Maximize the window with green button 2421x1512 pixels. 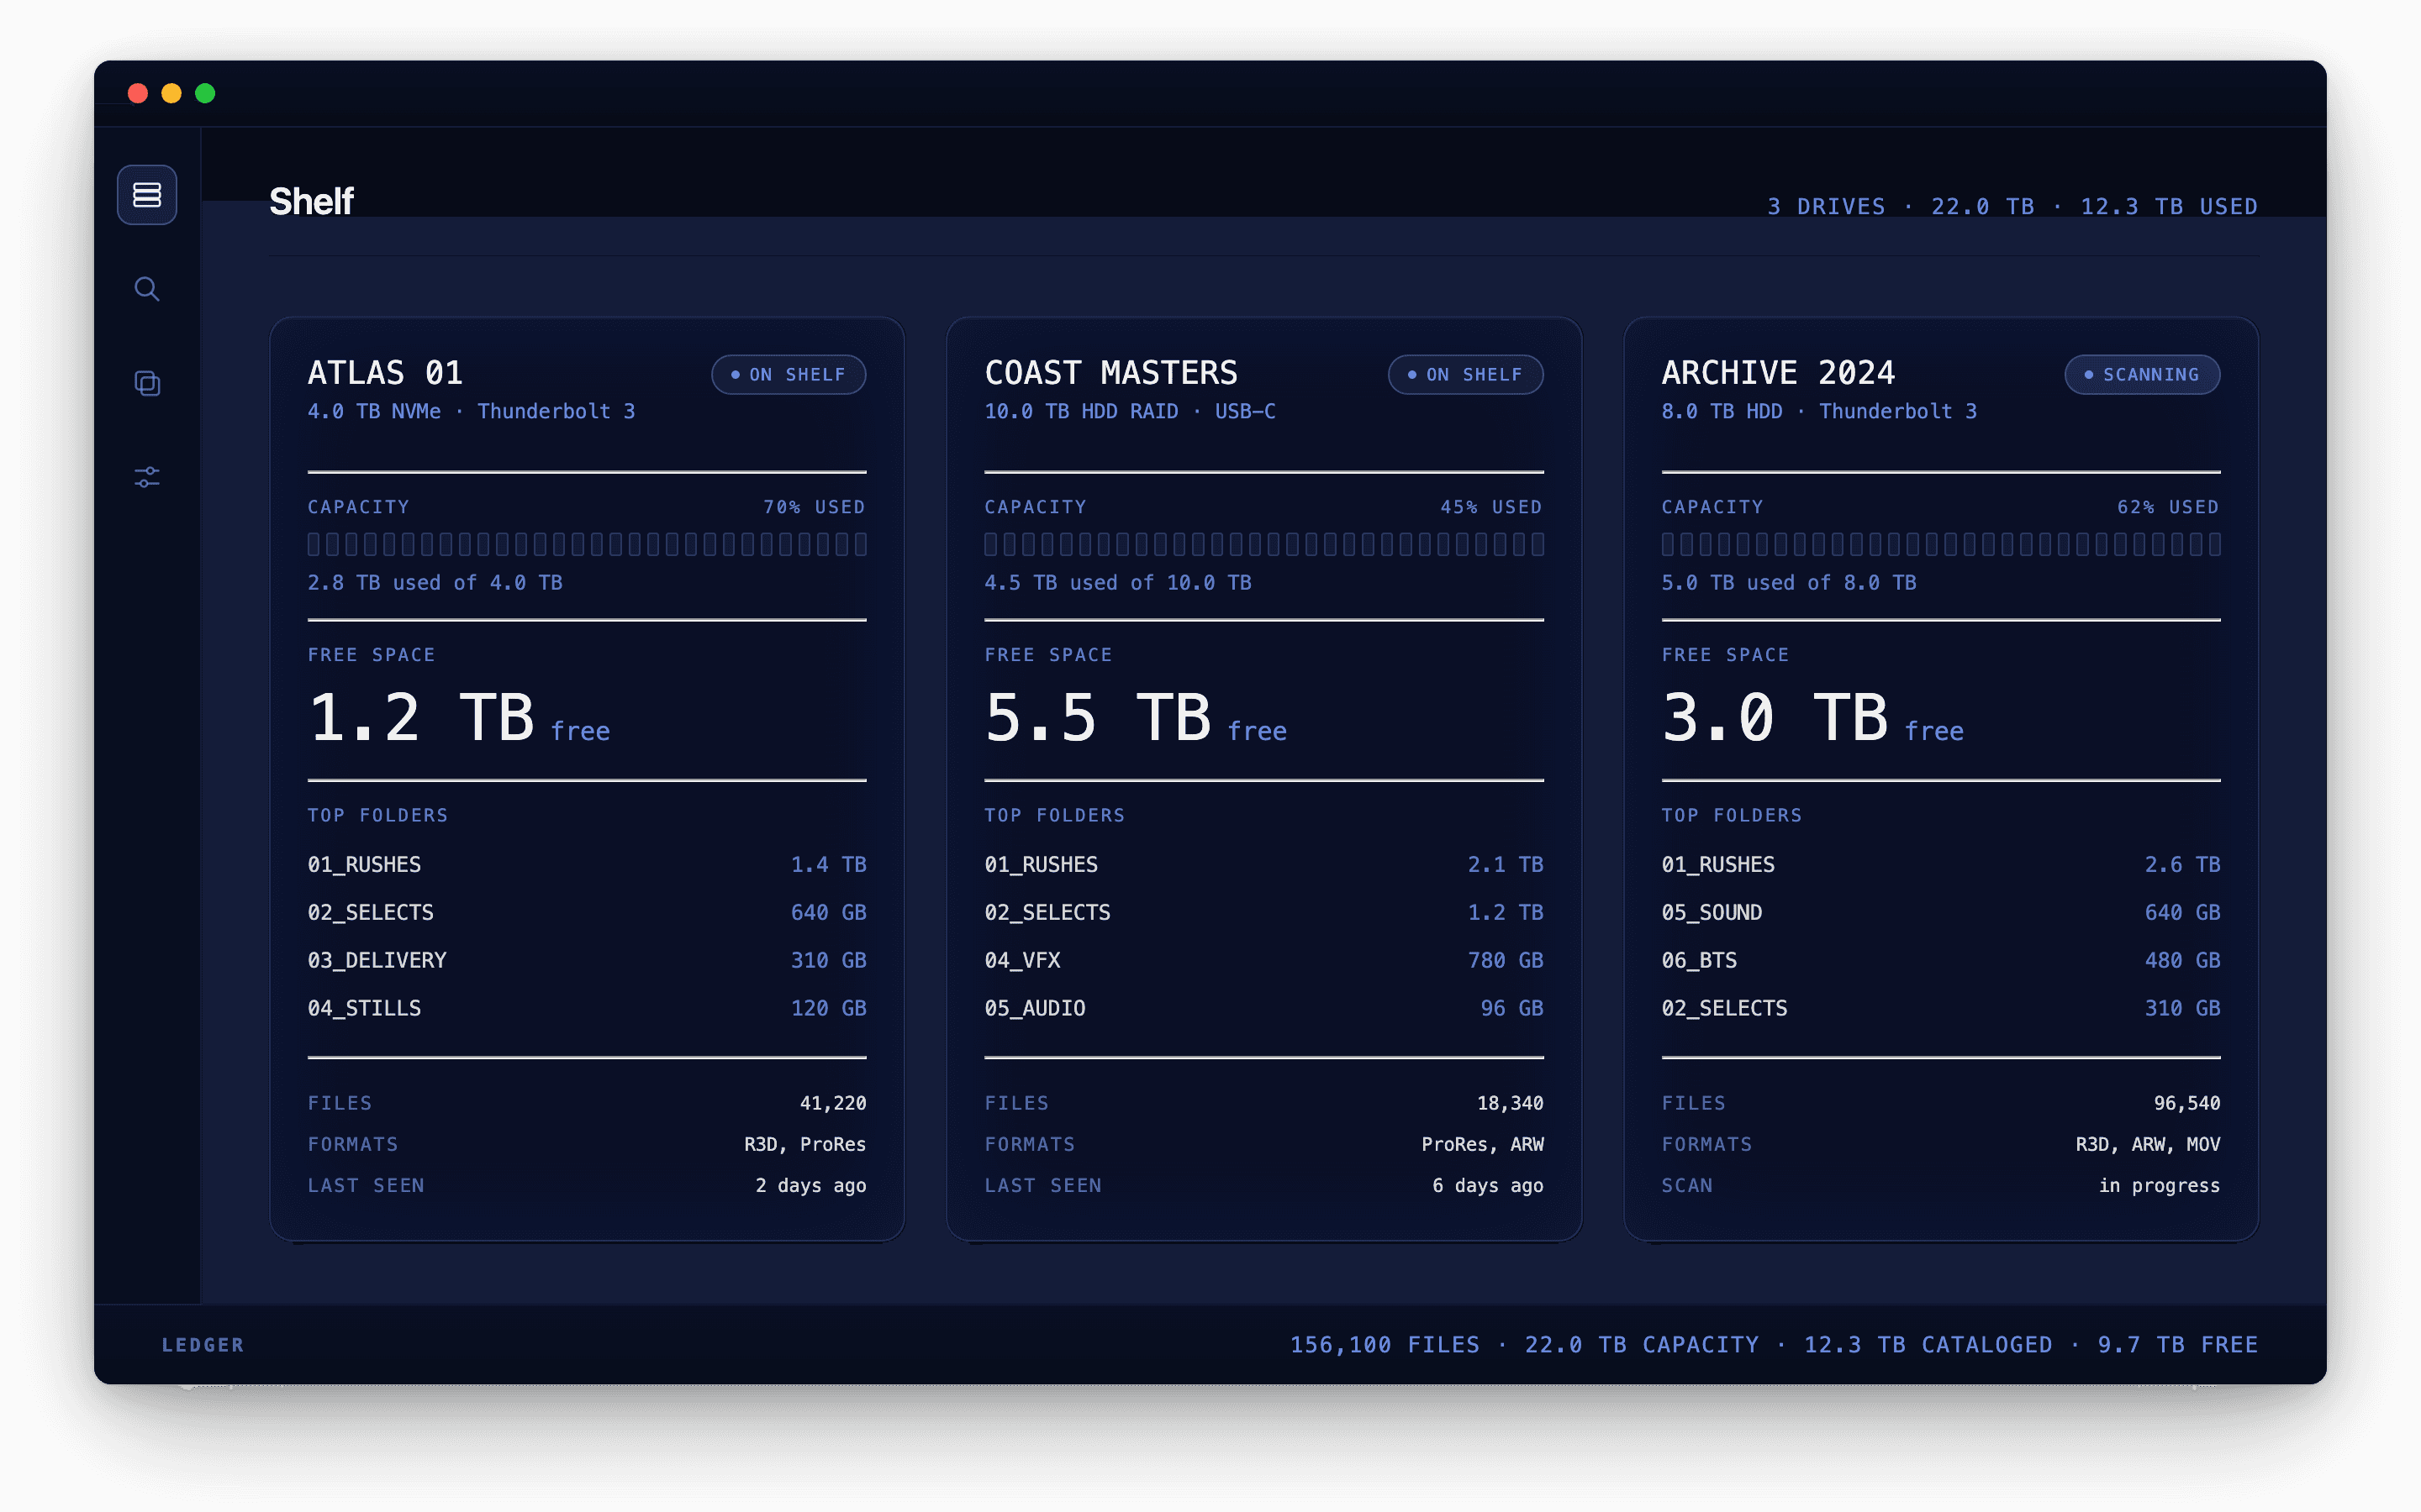point(205,93)
